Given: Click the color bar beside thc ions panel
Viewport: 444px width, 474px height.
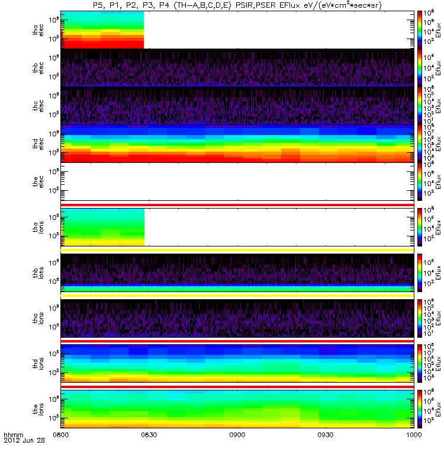Looking at the screenshot, I should click(x=420, y=318).
